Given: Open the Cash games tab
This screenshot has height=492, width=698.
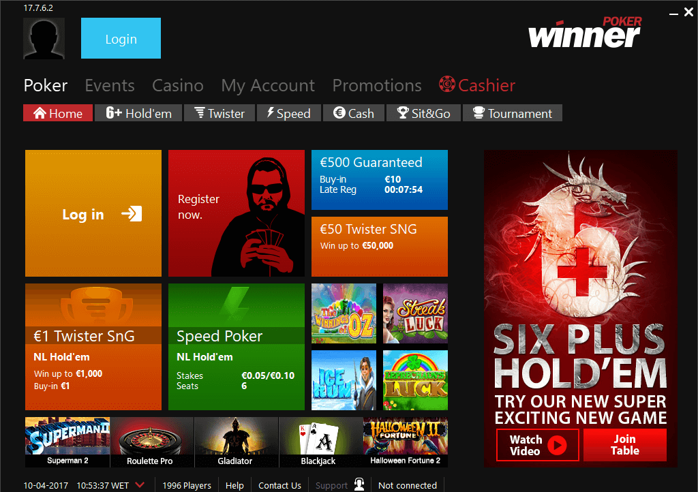Looking at the screenshot, I should click(x=354, y=113).
